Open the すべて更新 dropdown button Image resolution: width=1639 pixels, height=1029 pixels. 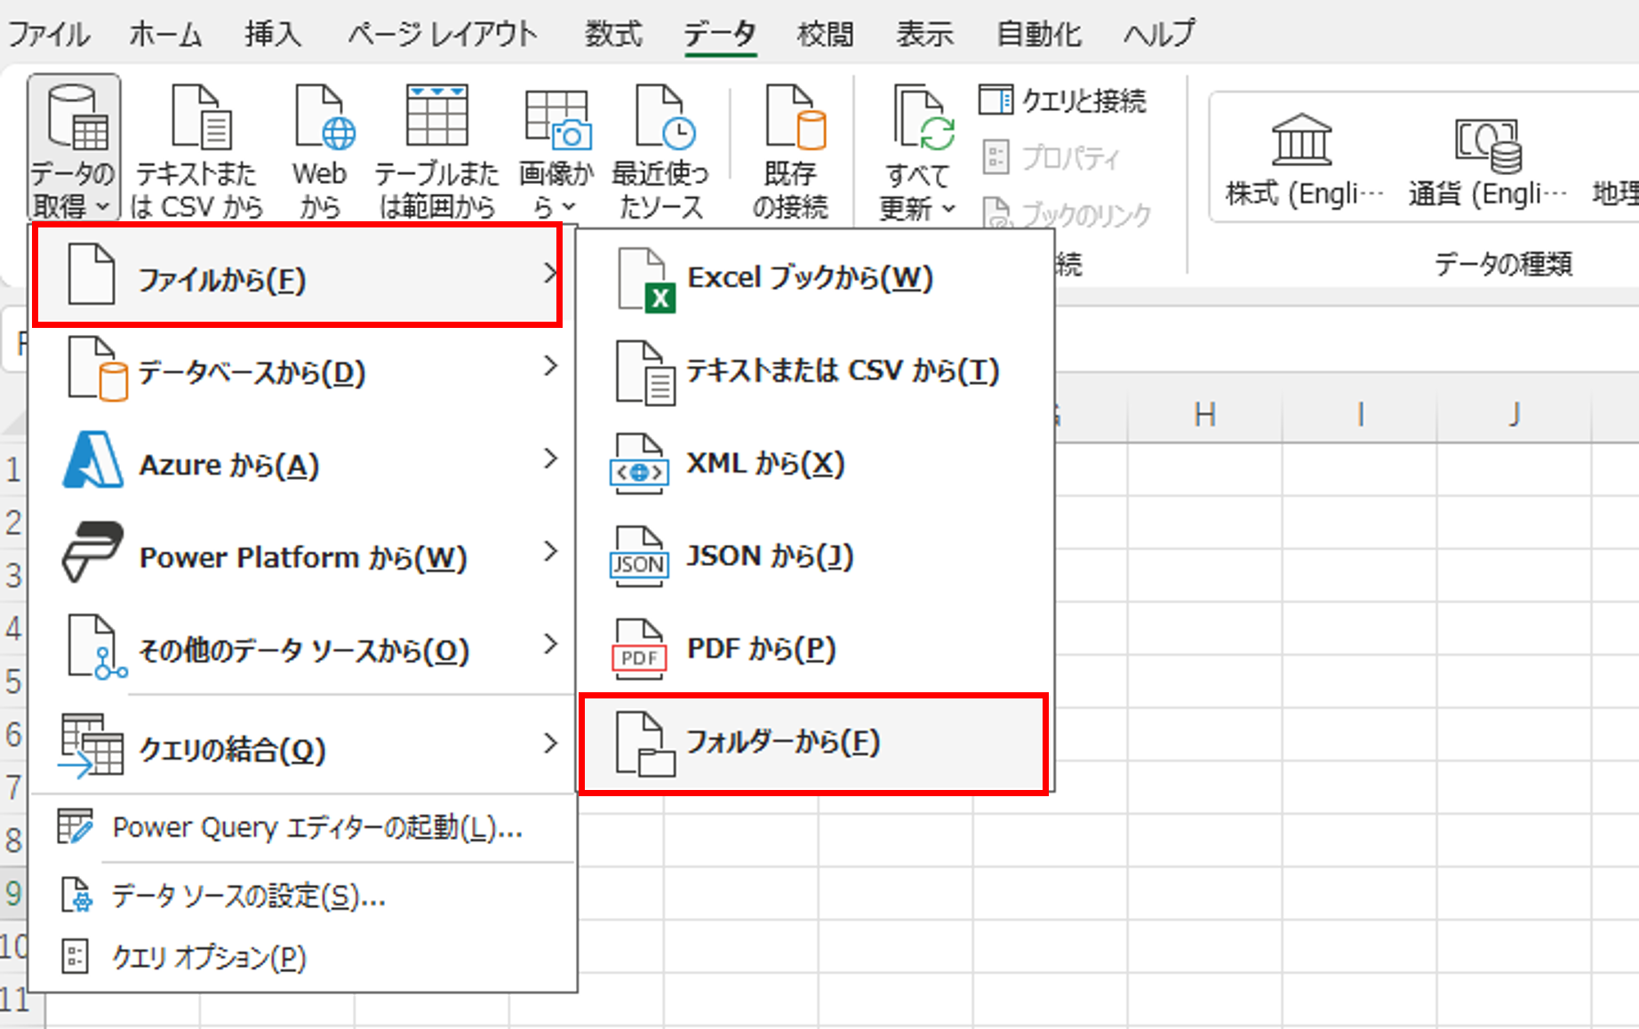[x=918, y=151]
